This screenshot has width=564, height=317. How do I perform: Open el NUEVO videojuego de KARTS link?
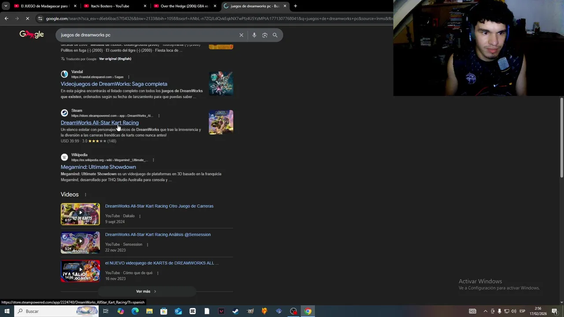coord(162,263)
